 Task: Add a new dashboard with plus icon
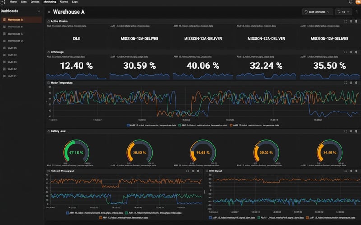point(39,11)
